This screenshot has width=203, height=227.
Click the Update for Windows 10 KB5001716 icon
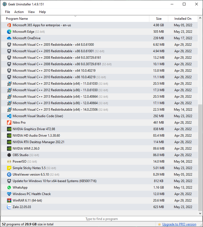coord(9,181)
